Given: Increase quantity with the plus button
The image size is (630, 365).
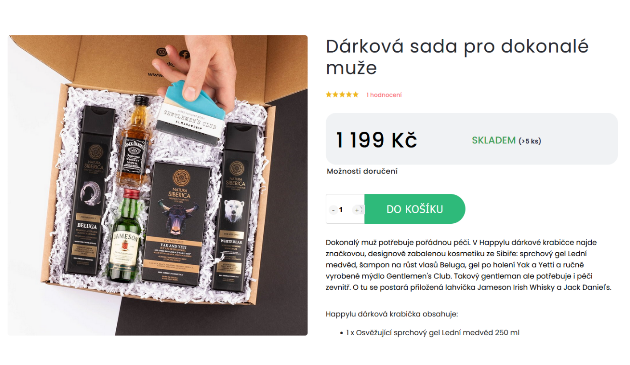Looking at the screenshot, I should pyautogui.click(x=357, y=209).
